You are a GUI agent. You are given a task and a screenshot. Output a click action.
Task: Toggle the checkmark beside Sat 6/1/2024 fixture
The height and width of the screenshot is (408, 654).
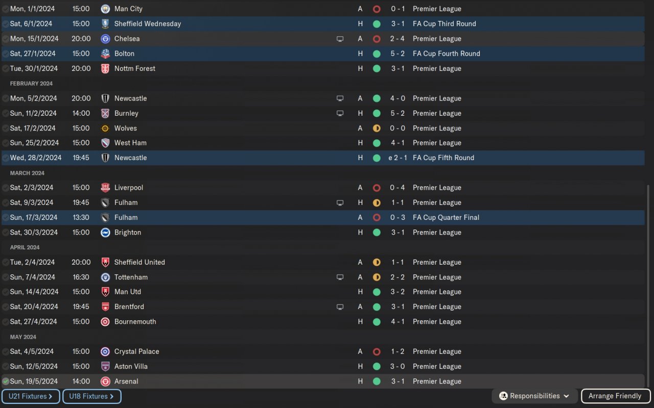click(x=6, y=24)
